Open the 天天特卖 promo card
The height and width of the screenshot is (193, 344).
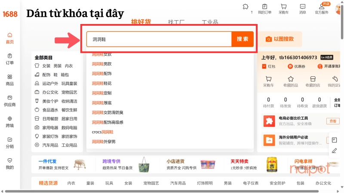[x=255, y=164]
